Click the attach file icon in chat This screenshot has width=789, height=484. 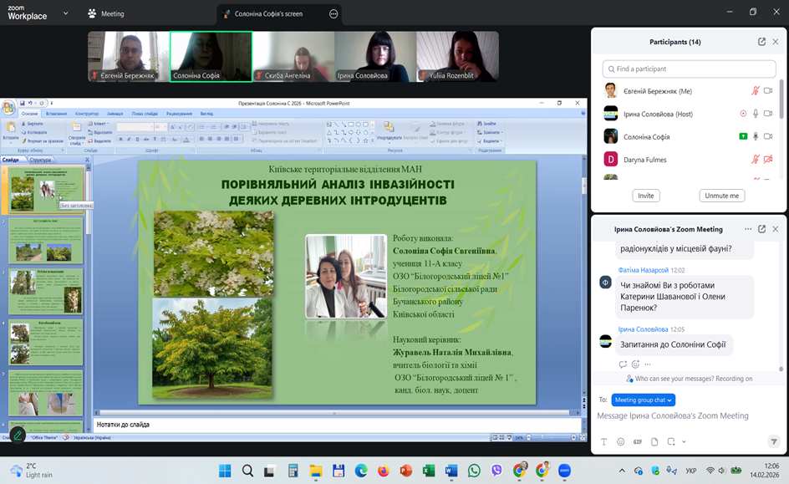coord(654,441)
